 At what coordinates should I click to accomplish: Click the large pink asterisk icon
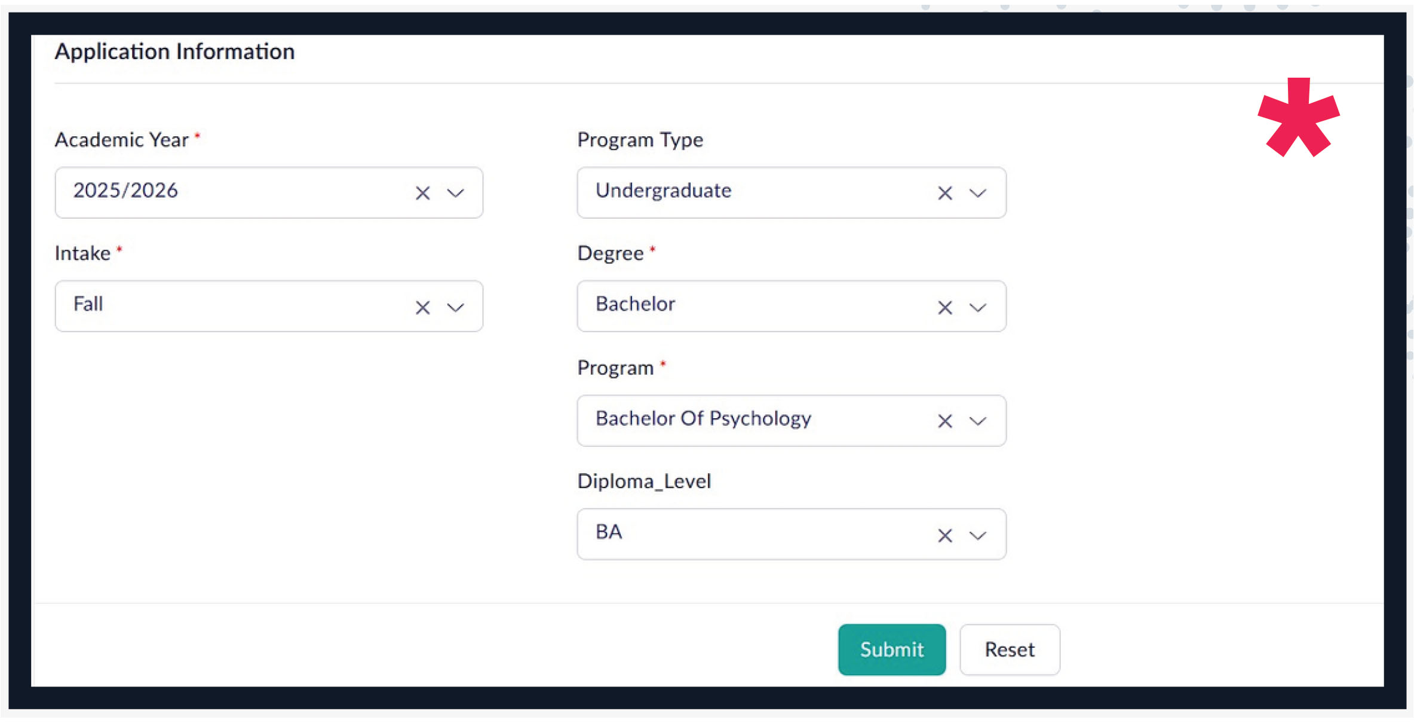[1298, 118]
